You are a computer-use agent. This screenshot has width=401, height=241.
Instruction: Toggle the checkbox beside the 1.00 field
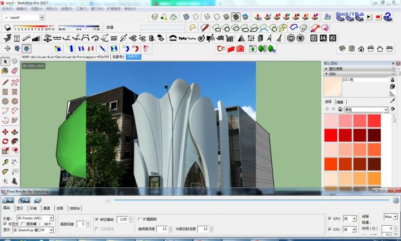97,219
